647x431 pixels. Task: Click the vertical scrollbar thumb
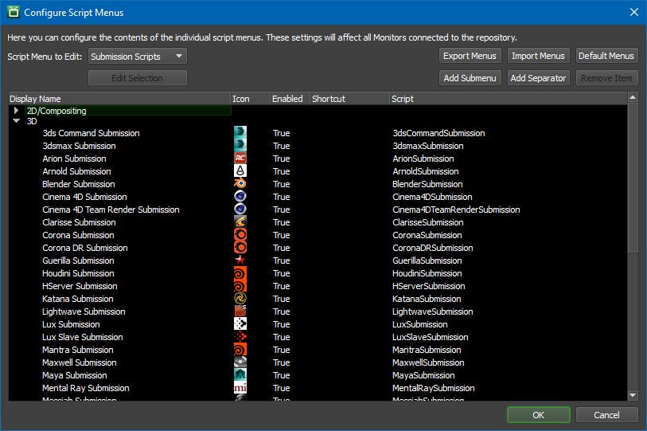[633, 178]
